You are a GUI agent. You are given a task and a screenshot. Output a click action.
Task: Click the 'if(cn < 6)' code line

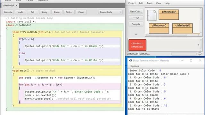[26, 39]
